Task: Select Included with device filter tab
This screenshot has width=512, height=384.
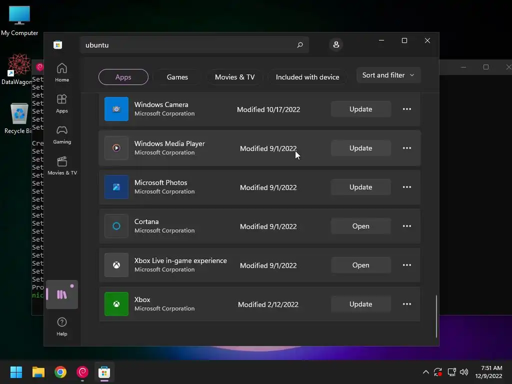Action: (307, 77)
